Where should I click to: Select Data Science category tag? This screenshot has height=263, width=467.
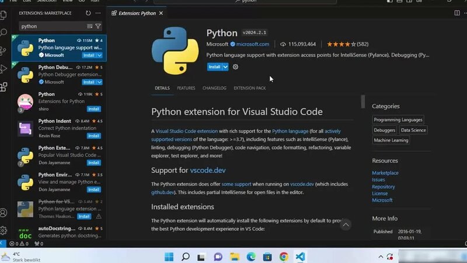click(x=413, y=130)
